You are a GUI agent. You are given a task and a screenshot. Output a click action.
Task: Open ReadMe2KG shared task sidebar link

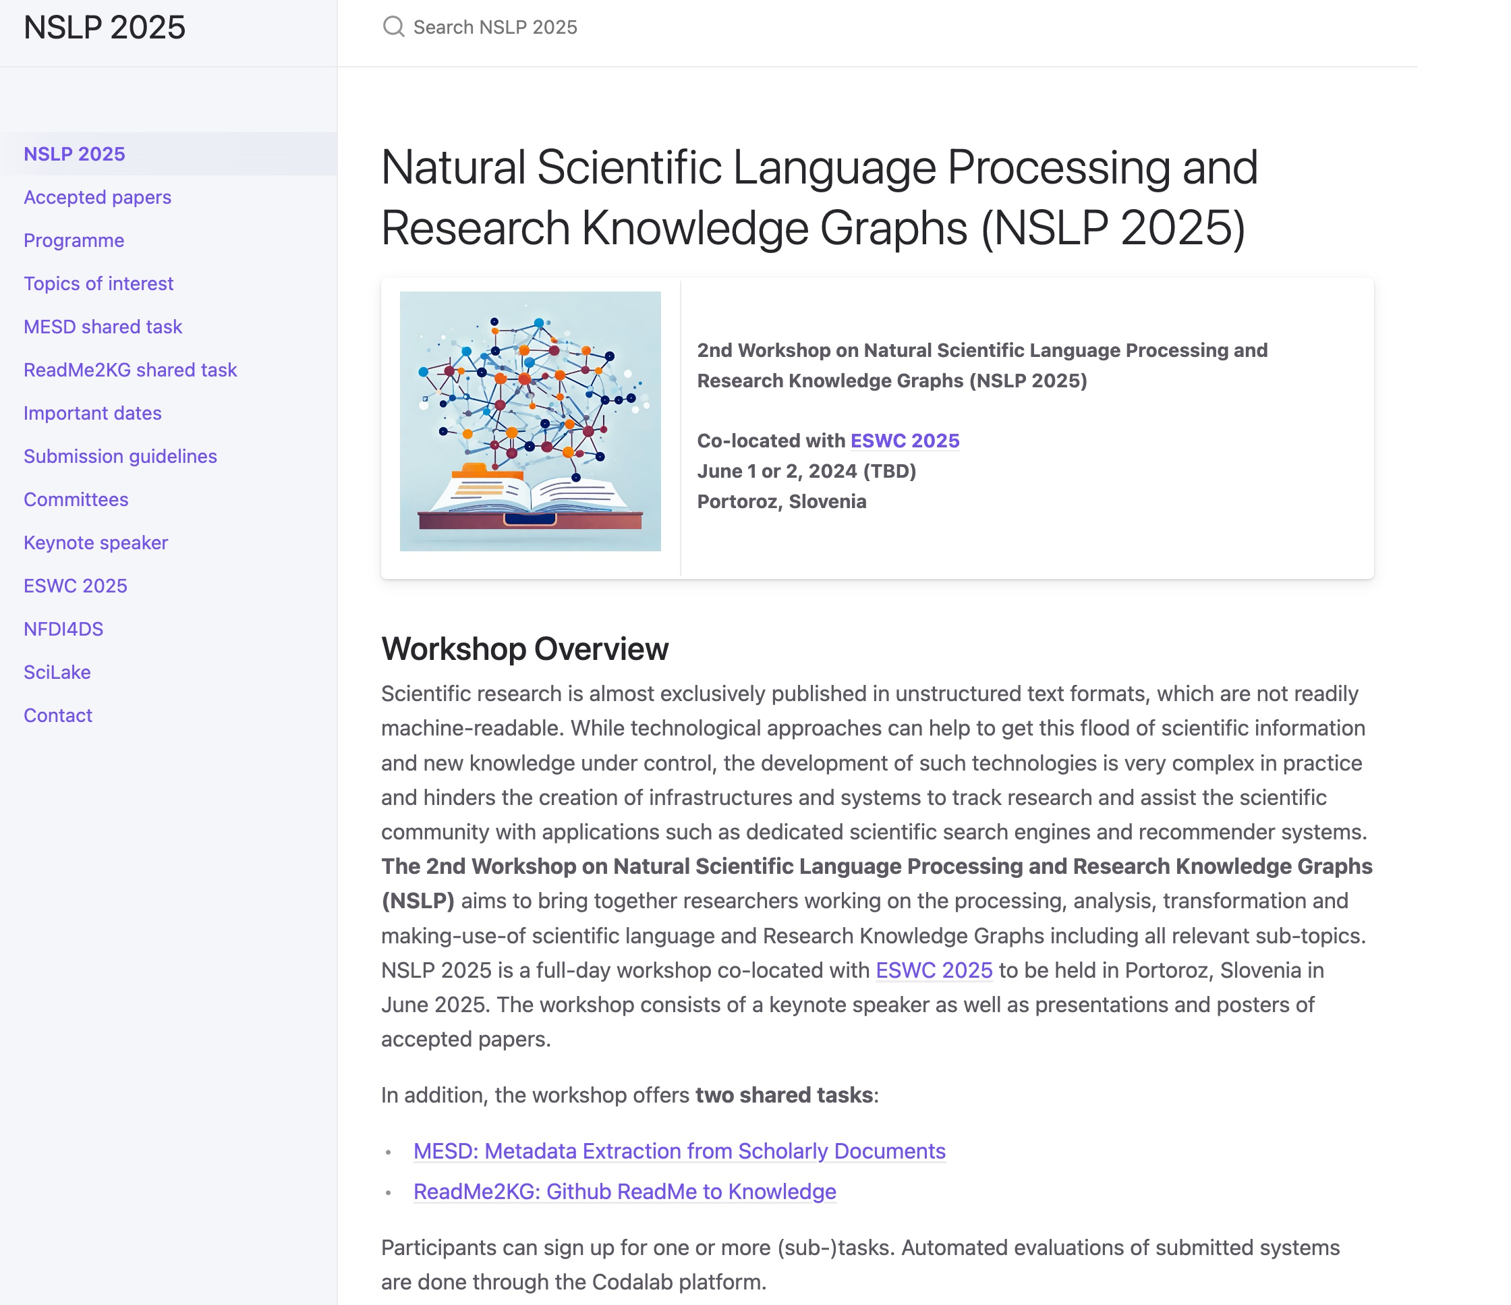click(130, 370)
